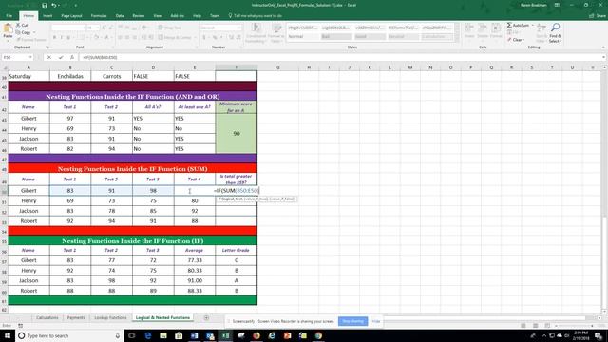Click in the formula bar text
Image resolution: width=608 pixels, height=342 pixels.
click(100, 57)
